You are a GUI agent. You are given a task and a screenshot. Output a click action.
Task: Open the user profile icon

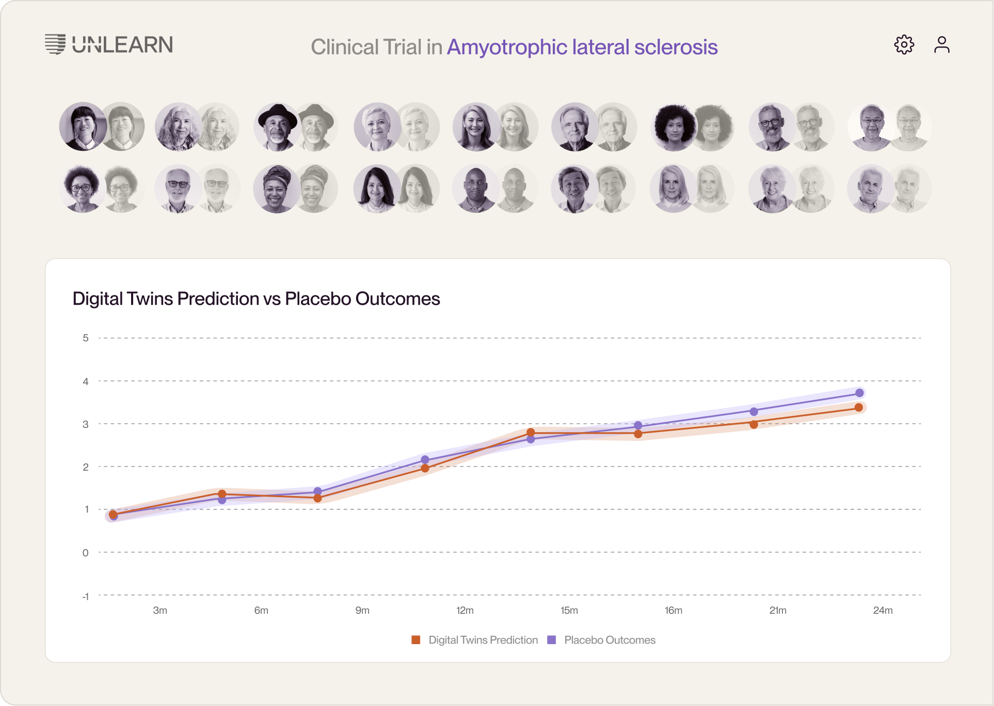pos(941,45)
